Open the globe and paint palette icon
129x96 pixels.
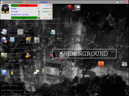[4, 40]
